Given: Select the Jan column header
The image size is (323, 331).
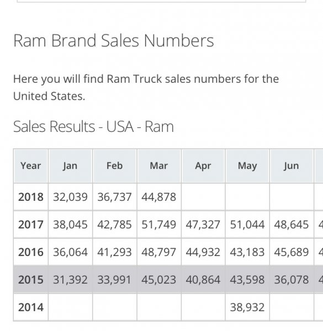Looking at the screenshot, I should click(70, 165).
